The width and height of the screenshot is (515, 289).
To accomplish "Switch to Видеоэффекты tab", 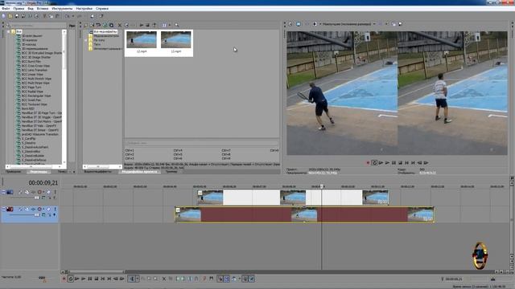I will (98, 172).
